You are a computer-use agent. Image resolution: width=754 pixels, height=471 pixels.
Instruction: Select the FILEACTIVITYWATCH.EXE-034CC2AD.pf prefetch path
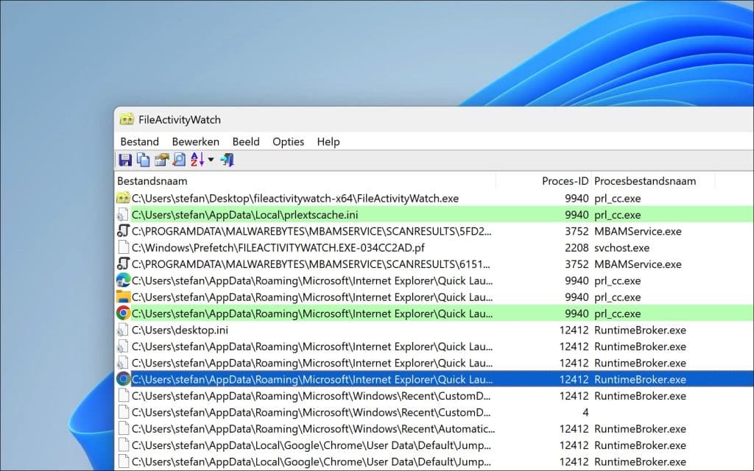pos(278,247)
